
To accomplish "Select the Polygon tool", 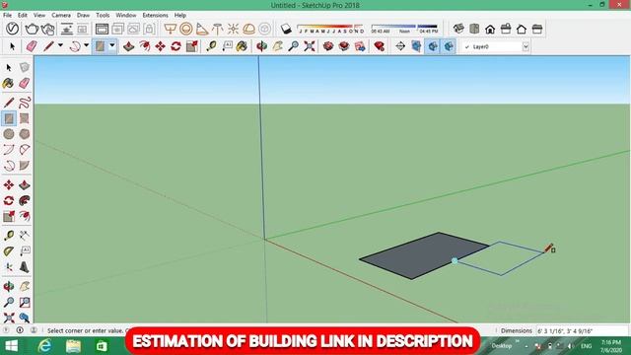I will (25, 134).
